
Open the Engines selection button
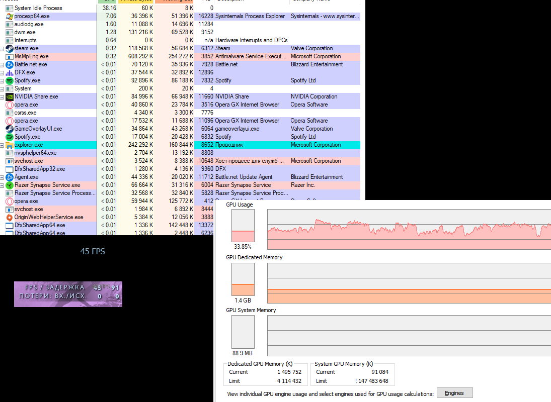(454, 393)
